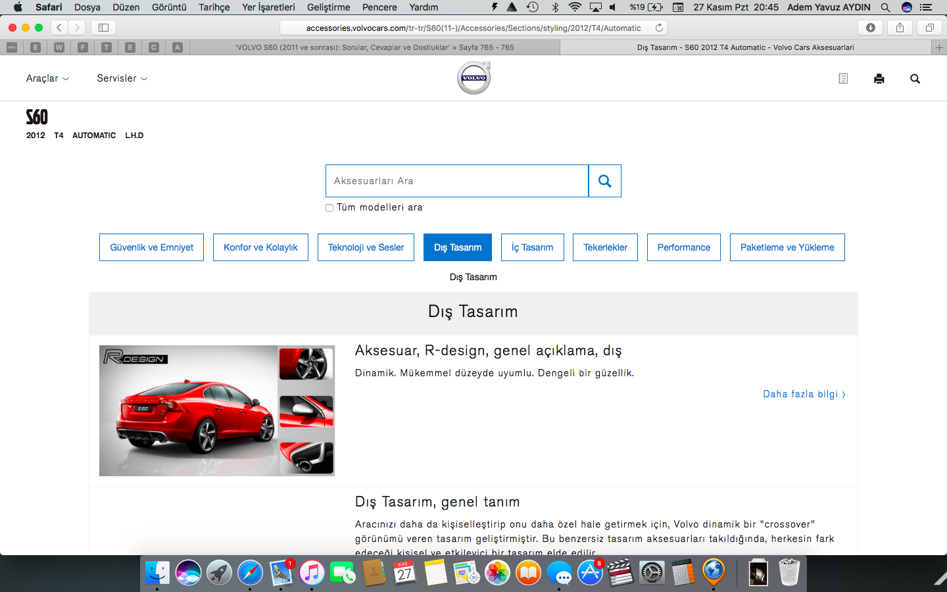Image resolution: width=947 pixels, height=592 pixels.
Task: Open the accessories list icon in header
Action: 843,78
